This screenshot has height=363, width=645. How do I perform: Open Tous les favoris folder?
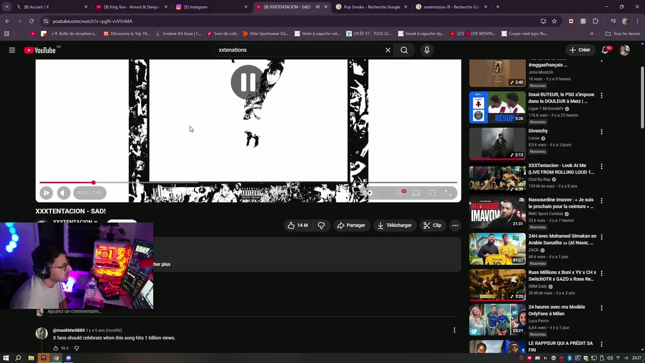(622, 34)
